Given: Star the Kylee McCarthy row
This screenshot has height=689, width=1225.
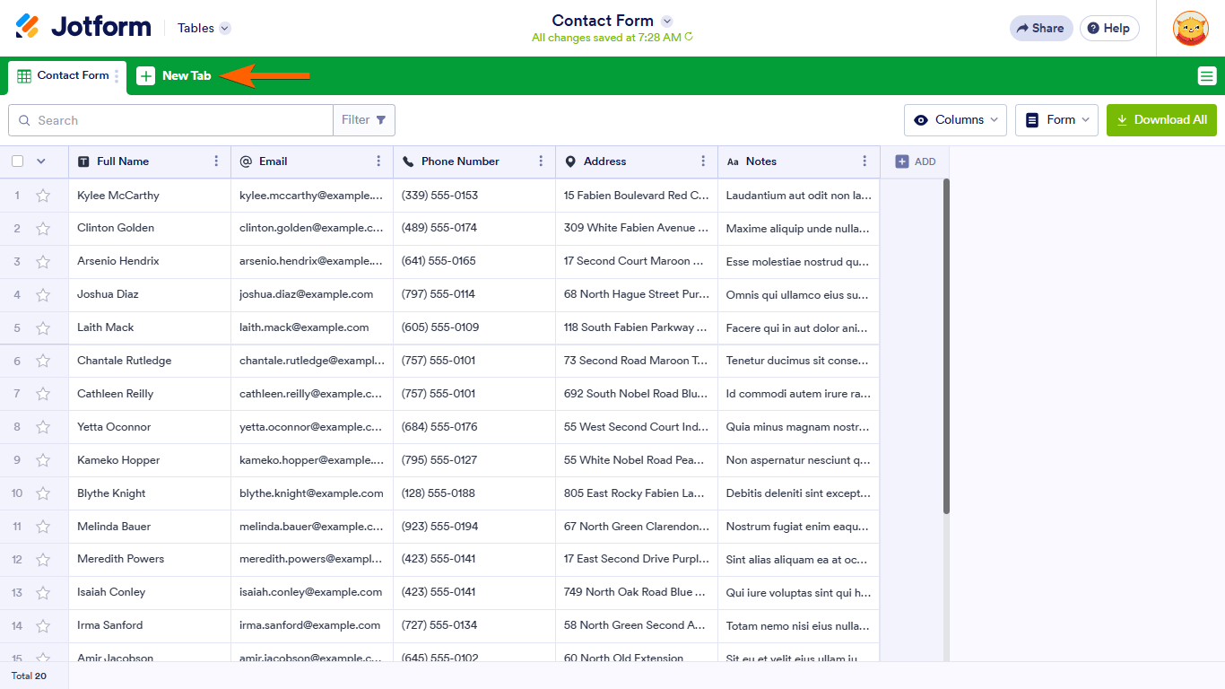Looking at the screenshot, I should (x=43, y=196).
